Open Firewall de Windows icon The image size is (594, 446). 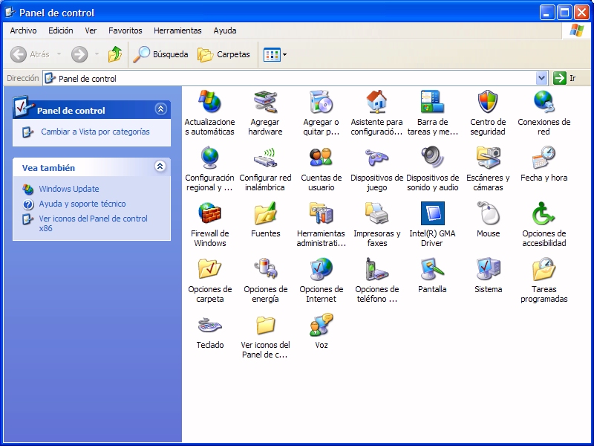click(x=209, y=213)
